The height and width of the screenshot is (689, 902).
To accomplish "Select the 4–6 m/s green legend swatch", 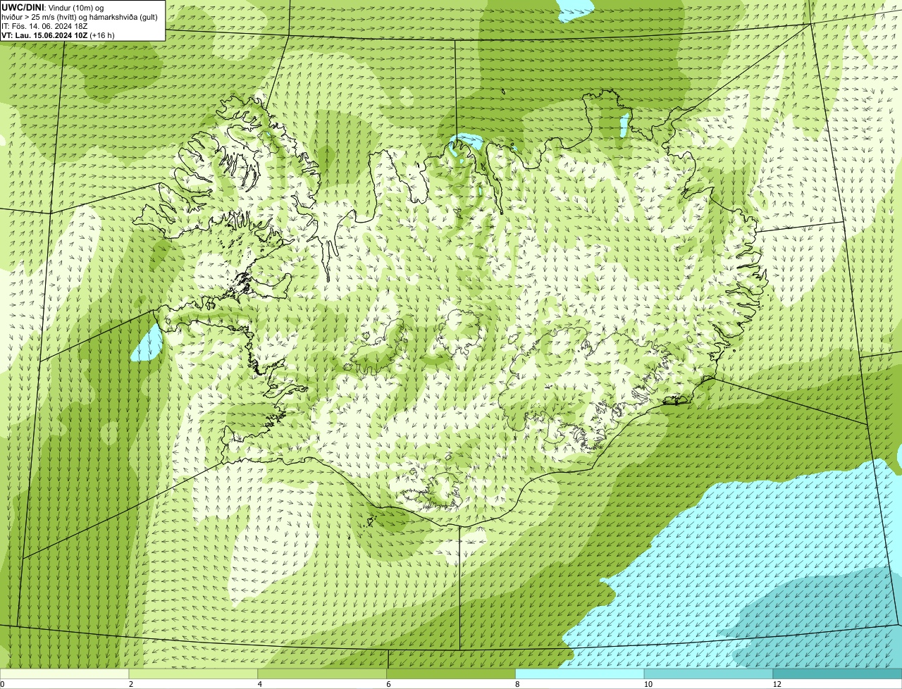I will [323, 674].
